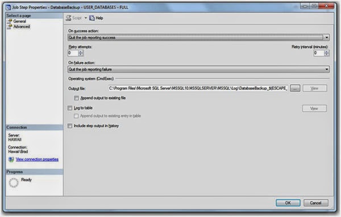Increase Retry interval with up arrow
The height and width of the screenshot is (217, 341).
click(326, 52)
